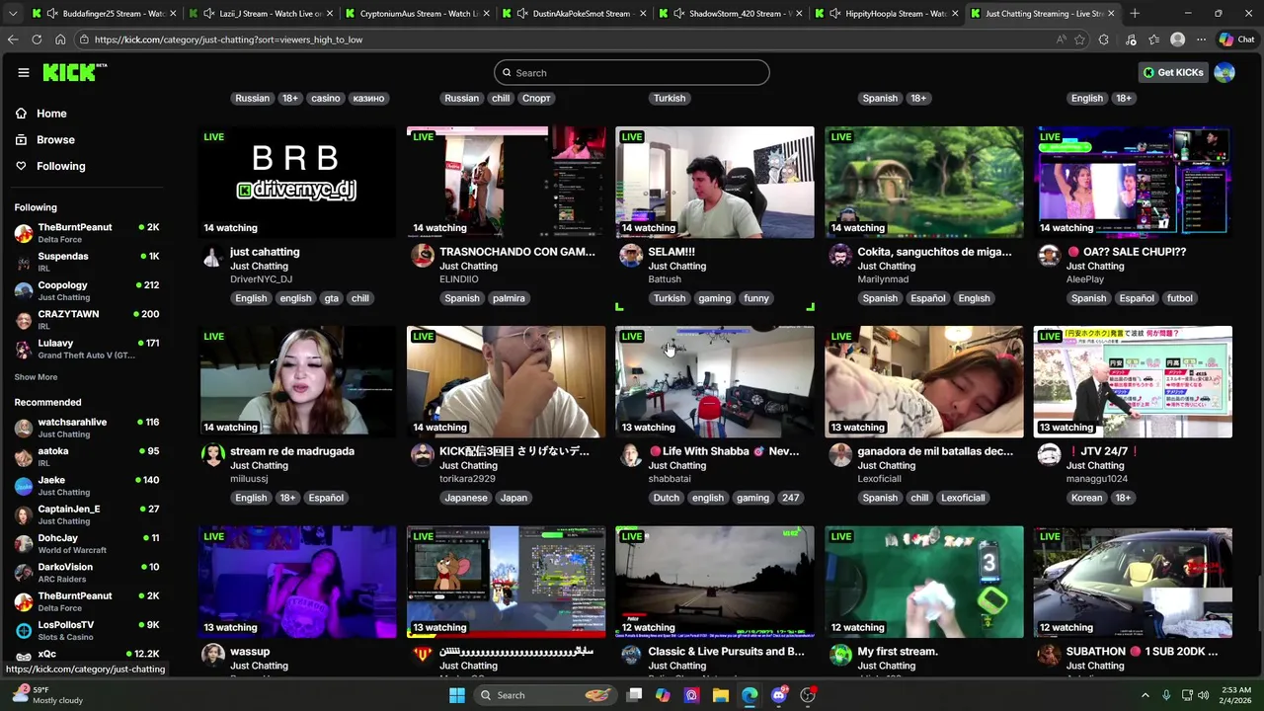The image size is (1264, 711).
Task: Open TheBurntPeanut in the Following list
Action: pyautogui.click(x=87, y=233)
